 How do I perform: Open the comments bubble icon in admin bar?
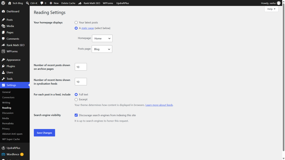[42, 3]
